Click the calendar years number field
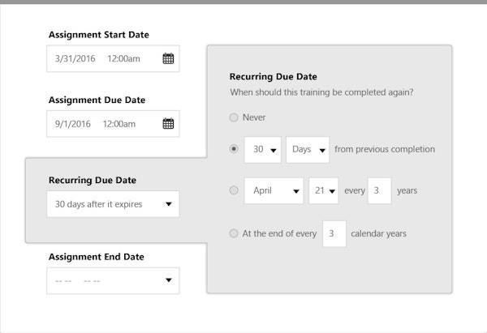Image resolution: width=487 pixels, height=333 pixels. coord(334,234)
